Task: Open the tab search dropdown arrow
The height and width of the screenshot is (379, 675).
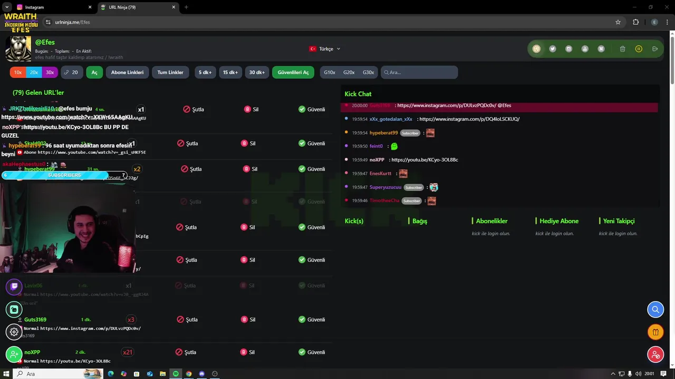Action: pyautogui.click(x=7, y=7)
